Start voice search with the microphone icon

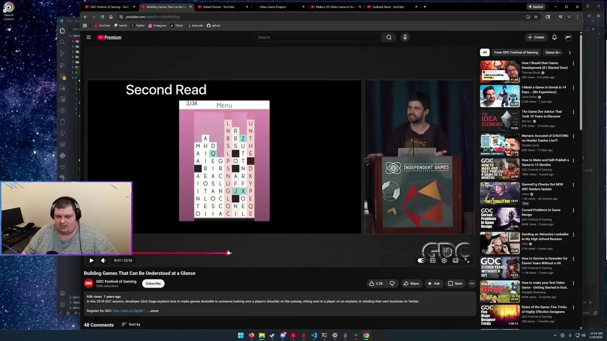click(405, 37)
